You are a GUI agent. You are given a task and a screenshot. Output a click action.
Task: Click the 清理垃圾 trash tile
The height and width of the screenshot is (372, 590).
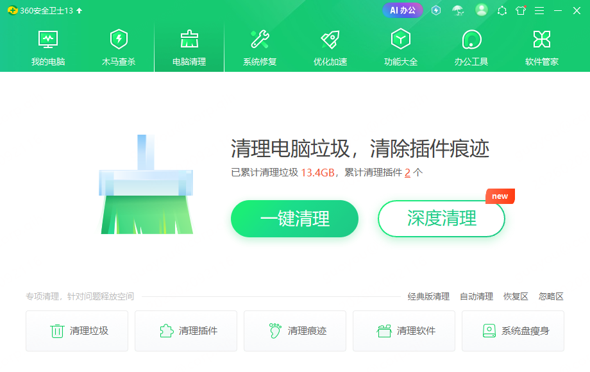point(77,331)
